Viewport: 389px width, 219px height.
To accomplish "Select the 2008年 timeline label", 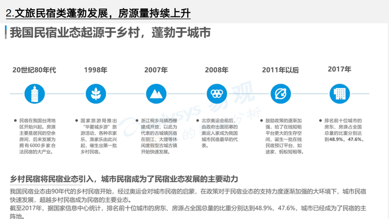I will click(x=216, y=70).
